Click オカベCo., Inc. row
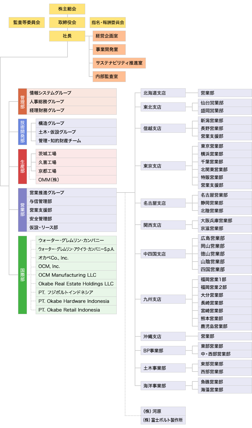Screen dimensions: 252x428 click(x=76, y=258)
